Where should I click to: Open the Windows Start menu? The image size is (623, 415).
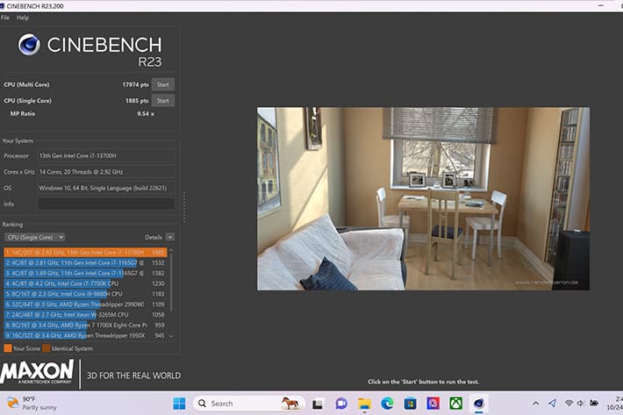179,404
